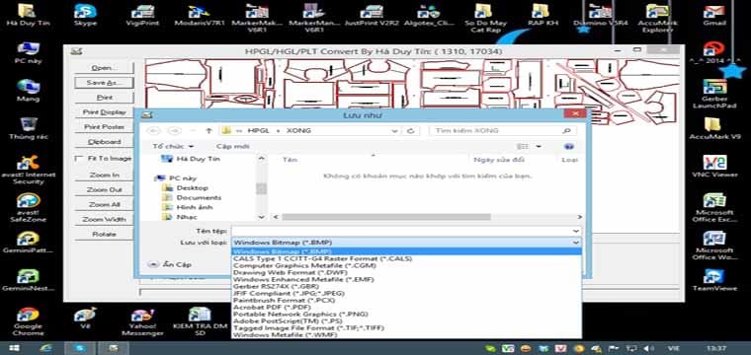Open the Hà Duy Tín desktop folder
Viewport: 751px width, 355px height.
pos(29,15)
